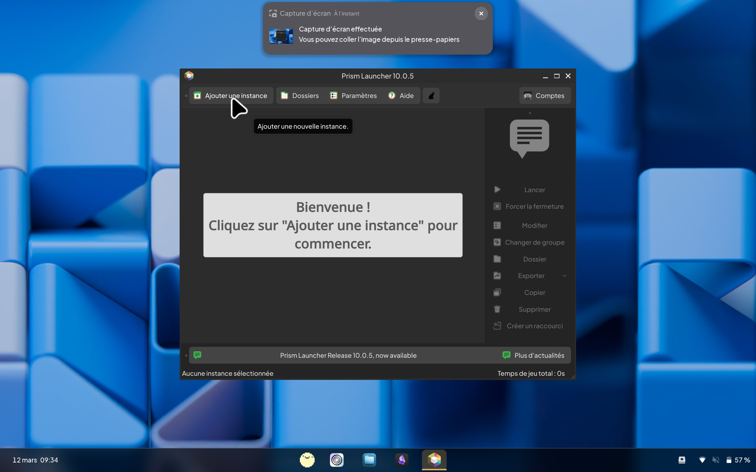Click the Capture d'écran effectuée notification text
The height and width of the screenshot is (472, 756).
tap(340, 29)
